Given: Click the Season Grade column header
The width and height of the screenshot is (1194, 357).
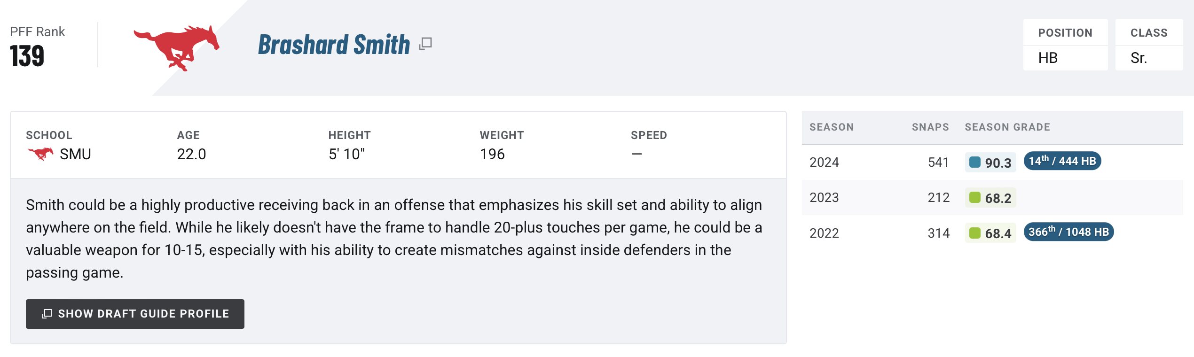Looking at the screenshot, I should [1007, 127].
